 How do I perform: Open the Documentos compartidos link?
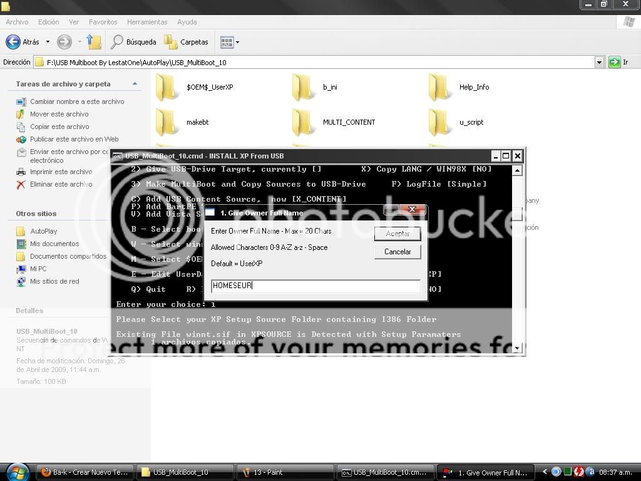click(68, 256)
